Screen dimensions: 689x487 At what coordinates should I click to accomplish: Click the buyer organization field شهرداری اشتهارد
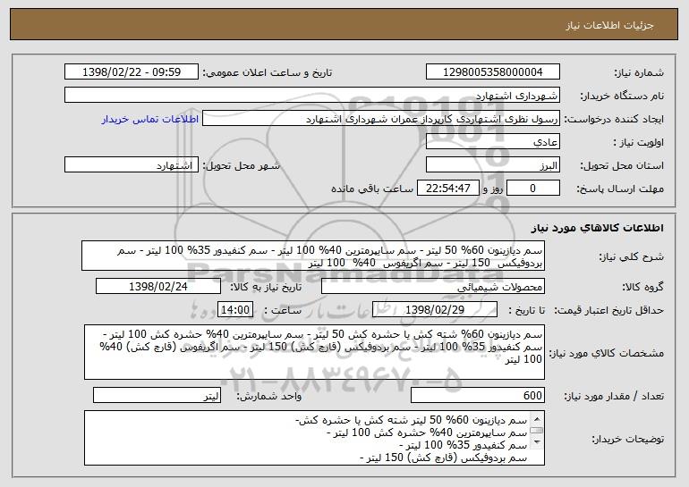(x=312, y=96)
